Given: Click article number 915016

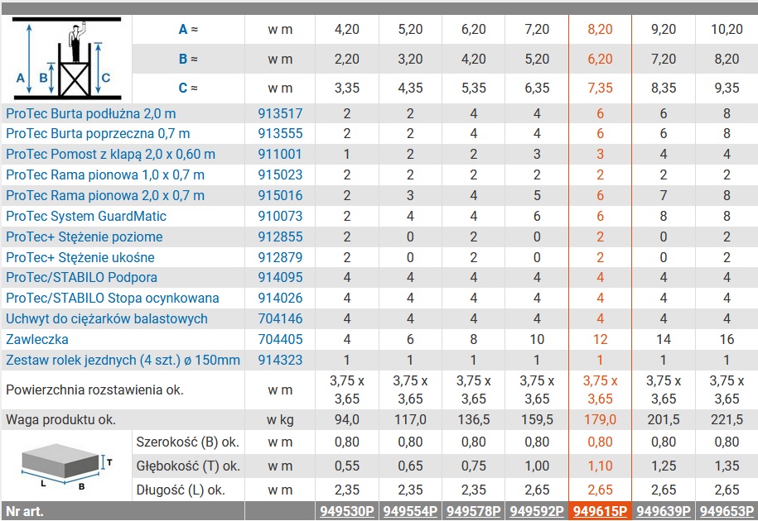Looking at the screenshot, I should click(x=280, y=195).
